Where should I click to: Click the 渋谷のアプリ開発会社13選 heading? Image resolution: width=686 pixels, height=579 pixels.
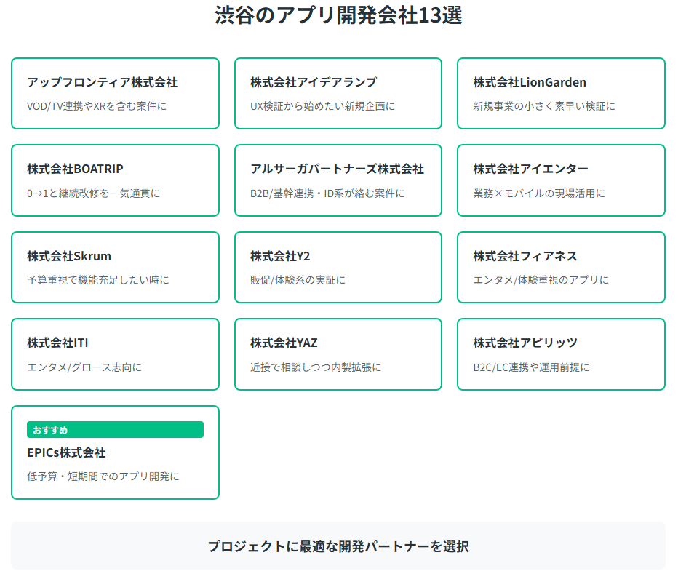(338, 15)
